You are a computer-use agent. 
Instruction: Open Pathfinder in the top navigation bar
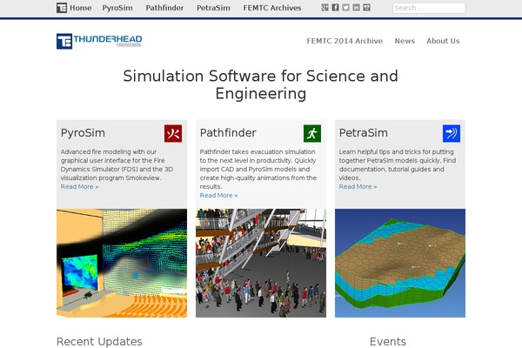pyautogui.click(x=164, y=8)
